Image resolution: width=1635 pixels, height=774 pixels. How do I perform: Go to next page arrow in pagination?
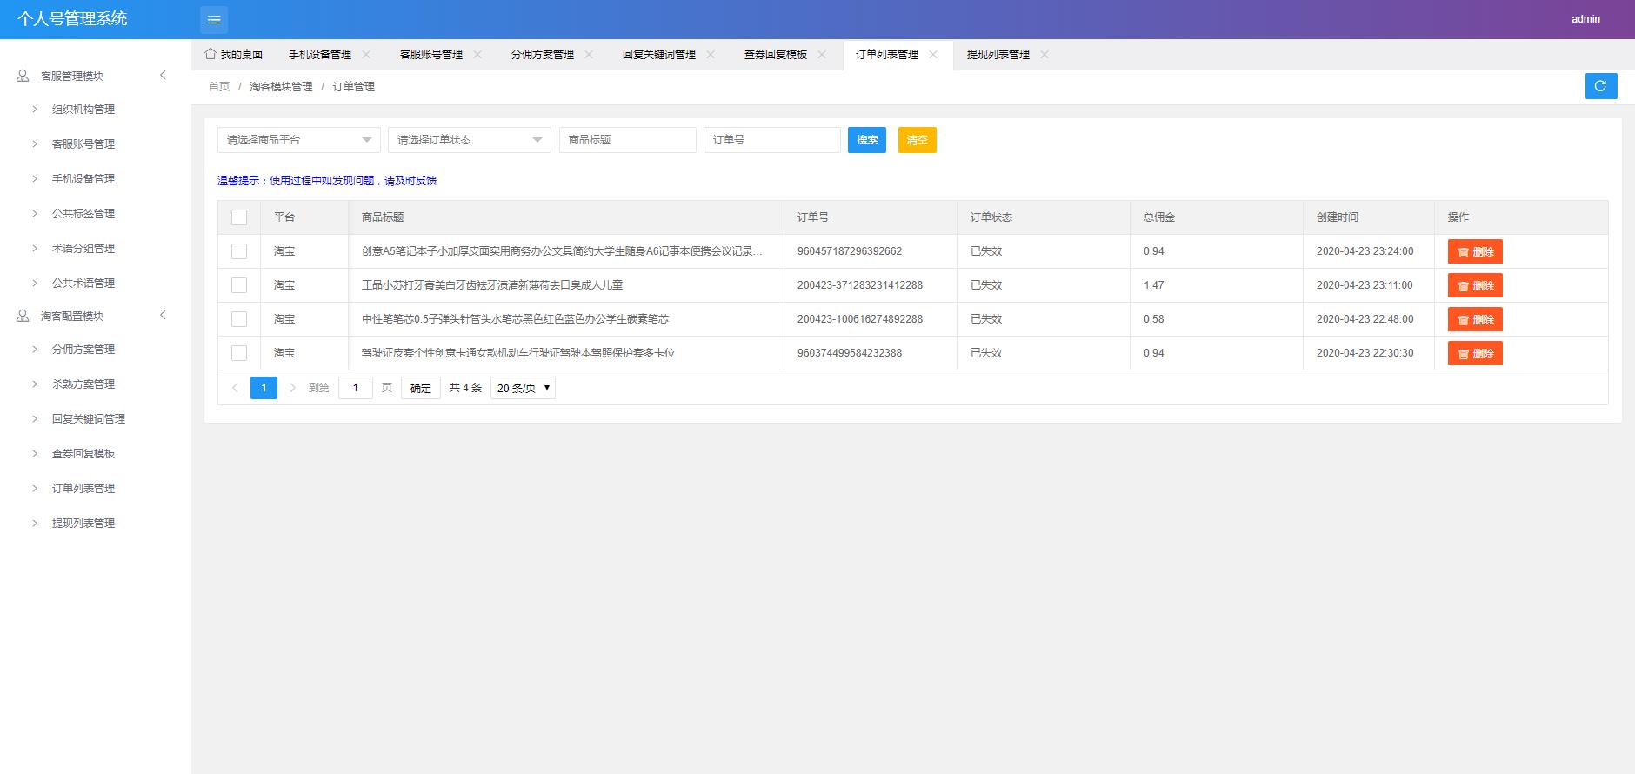pos(293,388)
